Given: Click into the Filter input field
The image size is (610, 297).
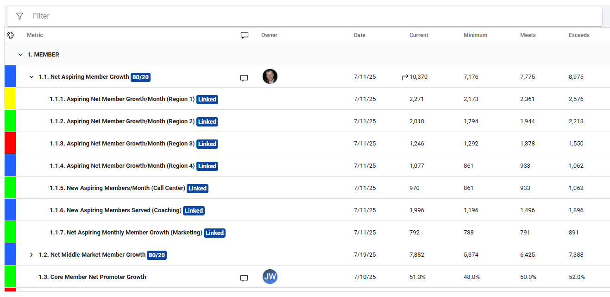Looking at the screenshot, I should 315,16.
